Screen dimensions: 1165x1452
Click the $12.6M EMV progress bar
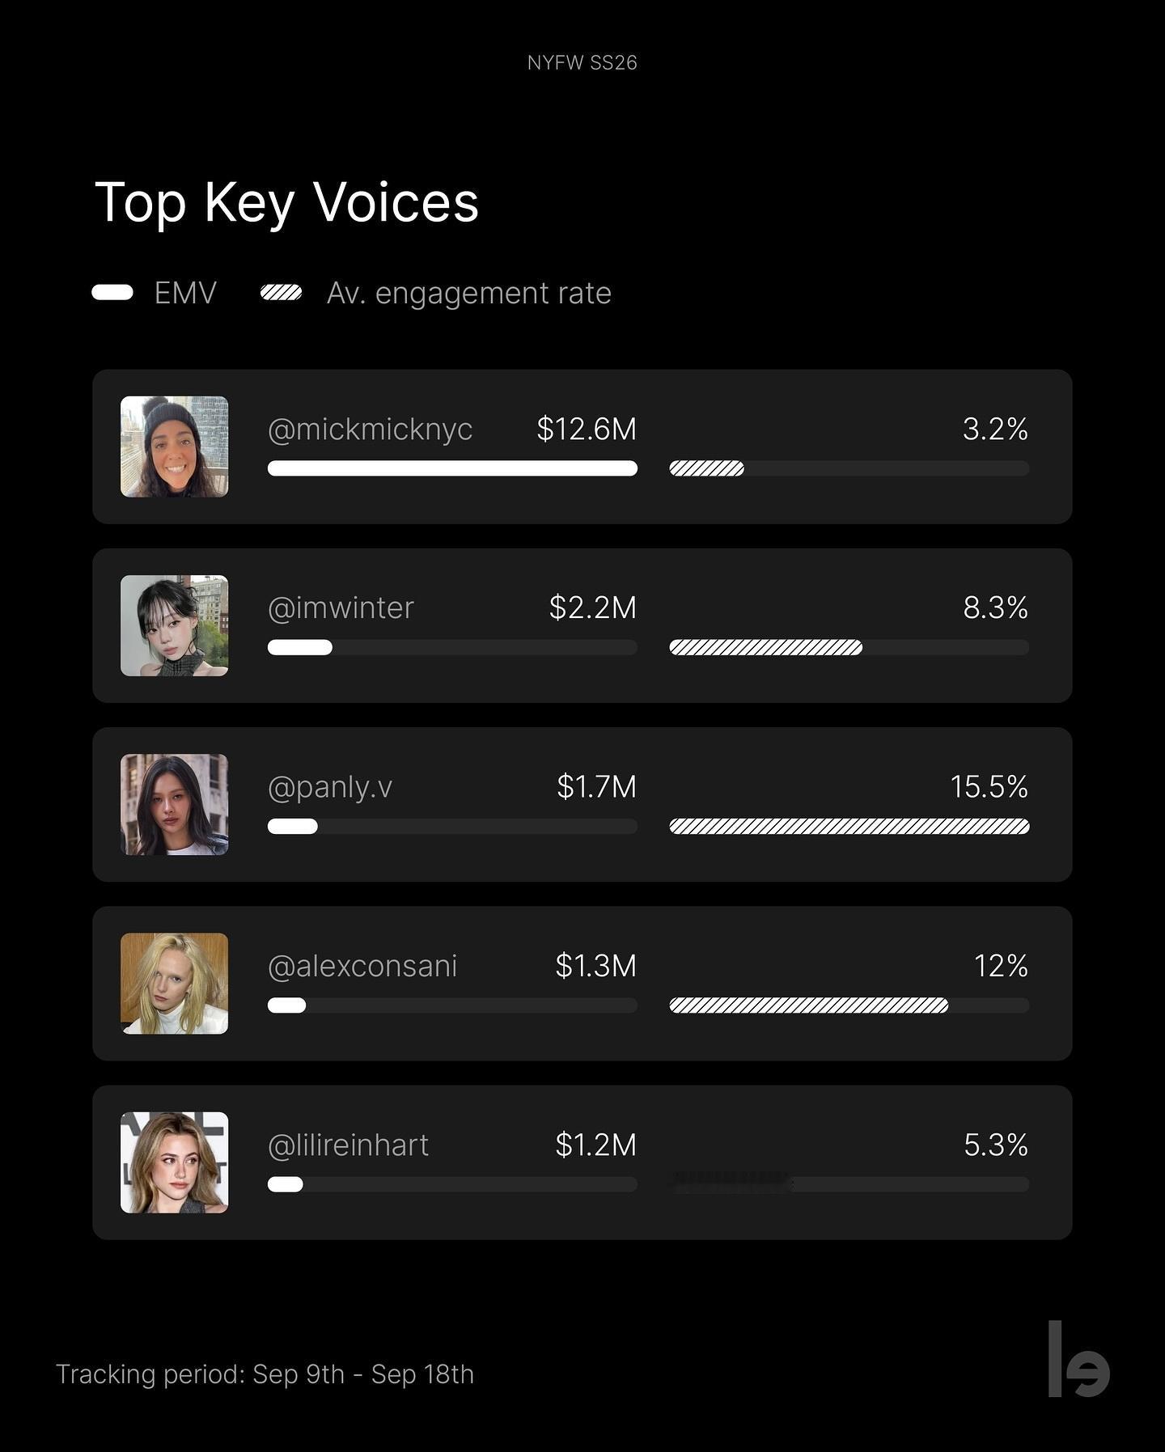pyautogui.click(x=452, y=468)
